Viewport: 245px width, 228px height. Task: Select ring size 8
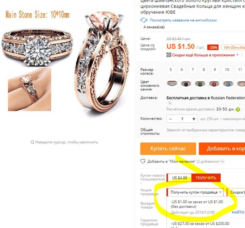(204, 70)
